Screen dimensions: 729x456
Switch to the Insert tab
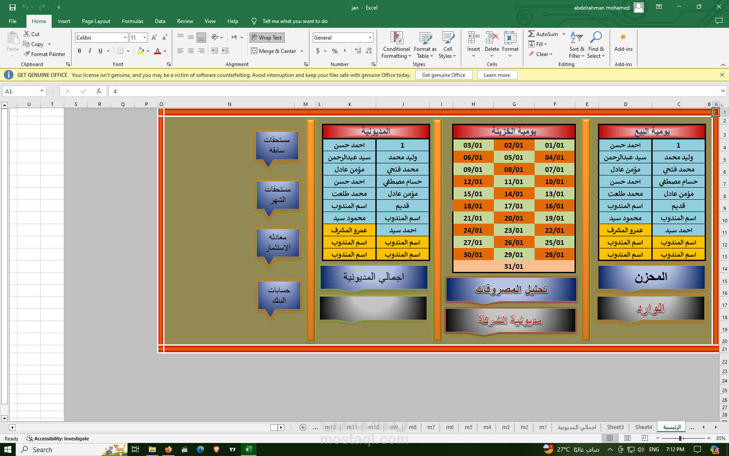click(x=64, y=21)
